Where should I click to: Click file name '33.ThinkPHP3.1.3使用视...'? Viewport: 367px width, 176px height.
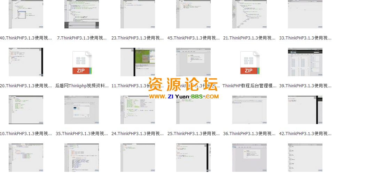point(305,38)
